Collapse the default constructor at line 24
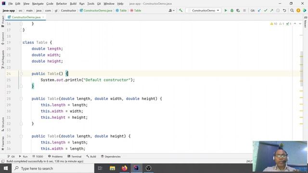The image size is (308, 173). 21,74
